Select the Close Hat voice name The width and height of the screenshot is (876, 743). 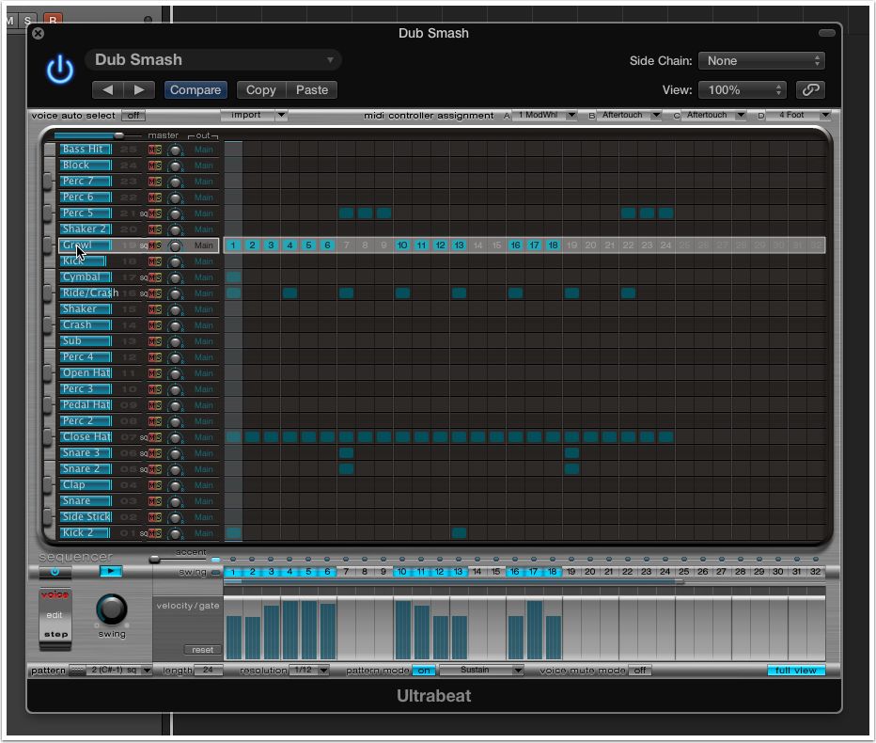pyautogui.click(x=86, y=437)
